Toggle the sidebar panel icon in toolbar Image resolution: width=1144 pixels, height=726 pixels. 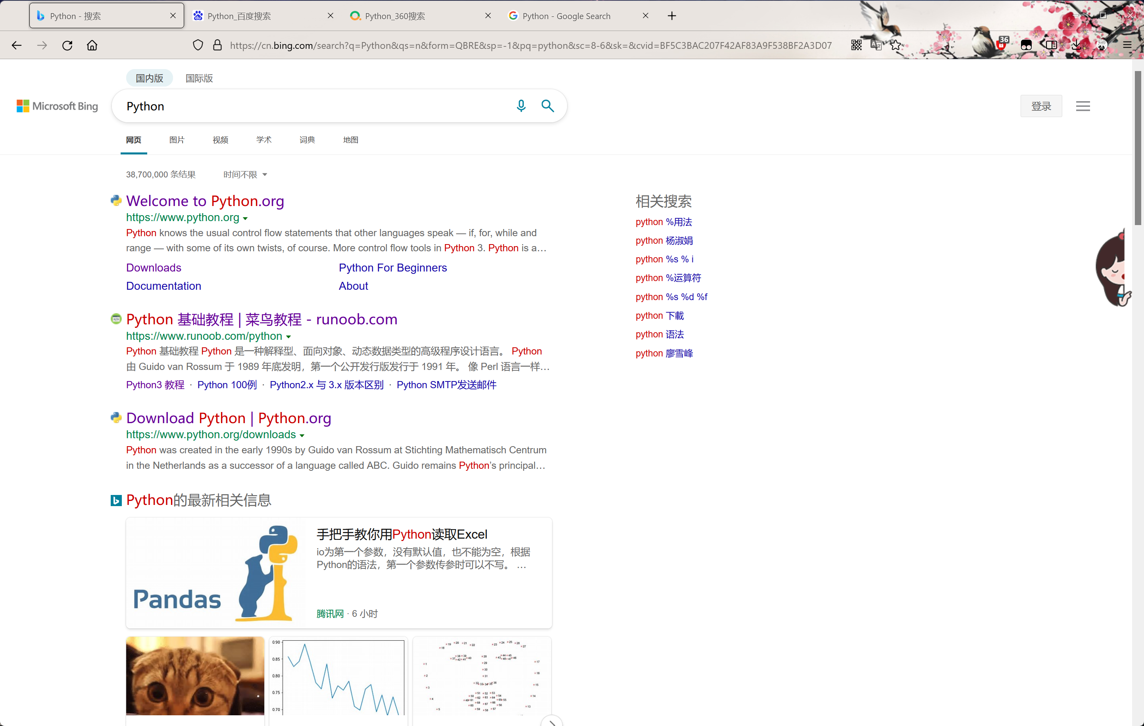(1052, 45)
